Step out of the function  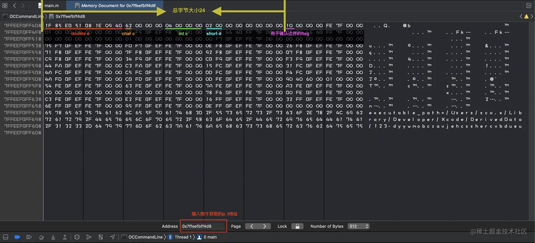[65, 237]
